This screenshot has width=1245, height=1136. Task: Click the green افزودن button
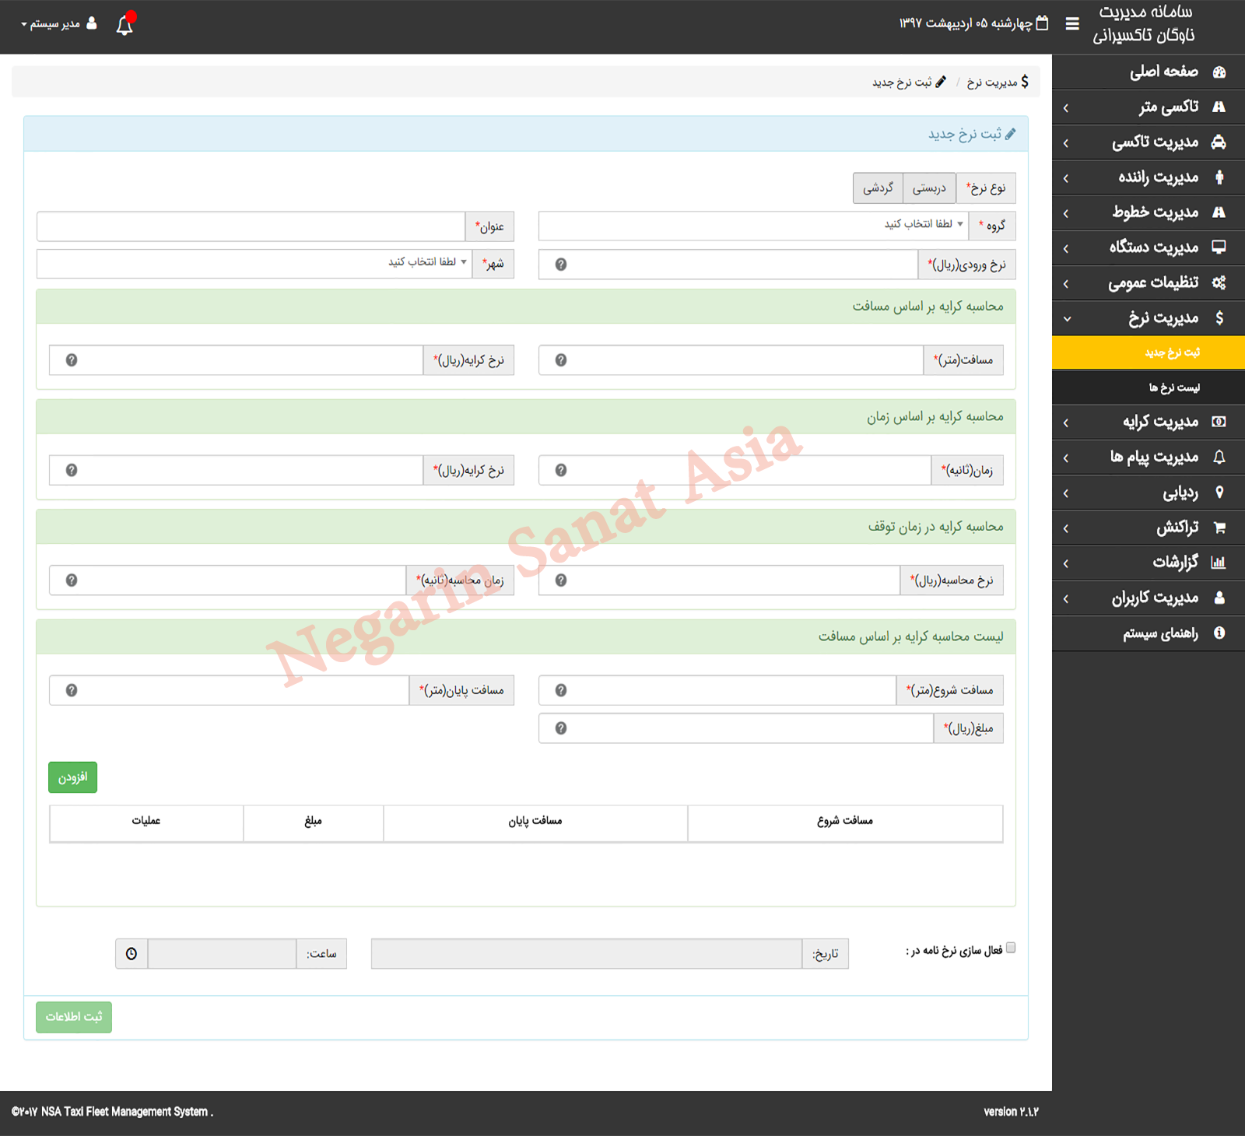click(x=72, y=777)
